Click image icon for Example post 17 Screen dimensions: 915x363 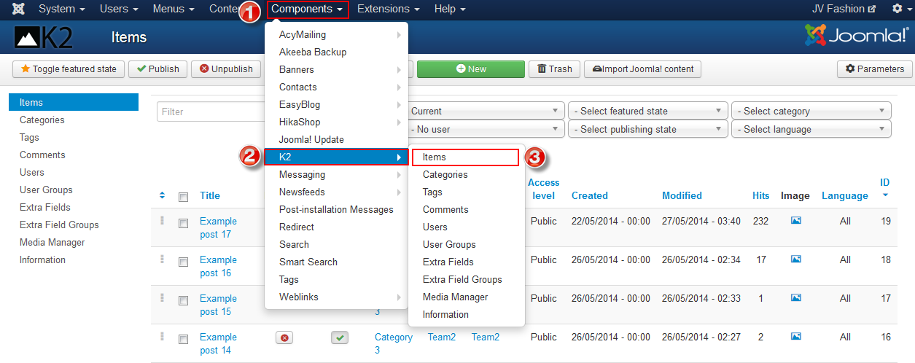[795, 220]
